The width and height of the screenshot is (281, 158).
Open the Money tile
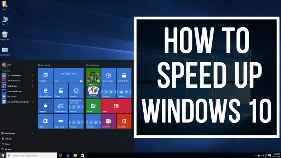coord(93,106)
